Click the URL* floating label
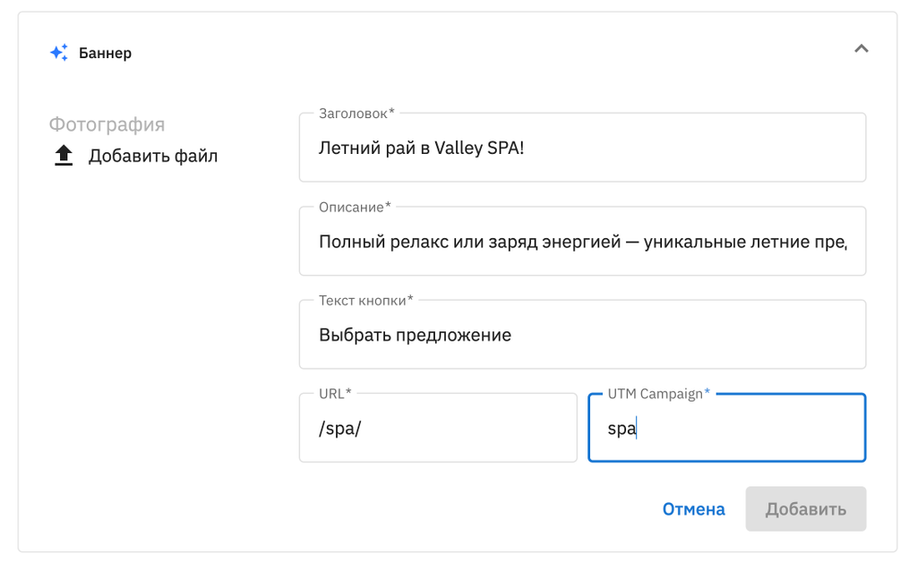This screenshot has width=917, height=562. click(x=335, y=394)
